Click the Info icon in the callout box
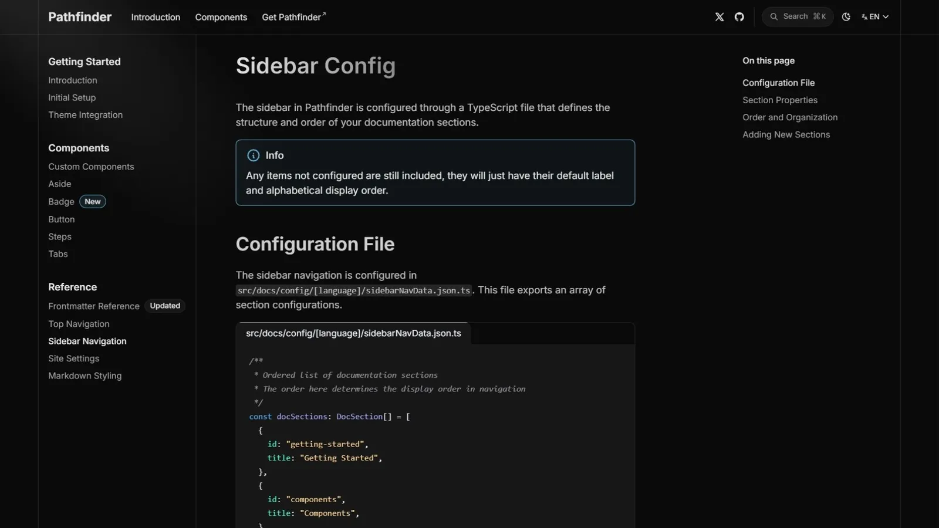Screen dimensions: 939x528 pos(254,155)
